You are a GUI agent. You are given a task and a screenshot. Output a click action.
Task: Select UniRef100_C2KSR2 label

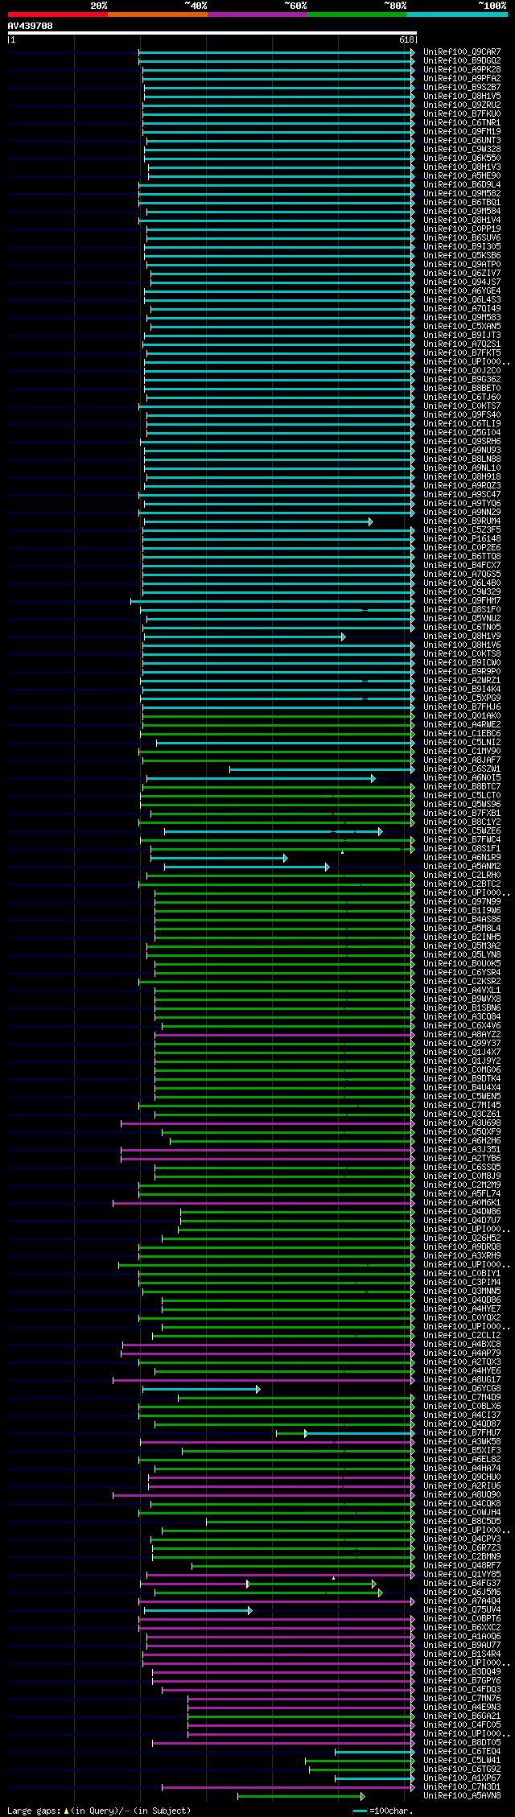[462, 981]
